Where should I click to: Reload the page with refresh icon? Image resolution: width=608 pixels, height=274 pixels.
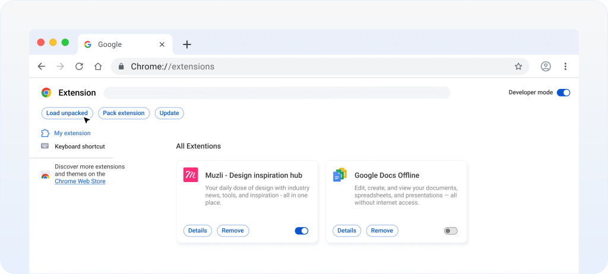click(79, 66)
